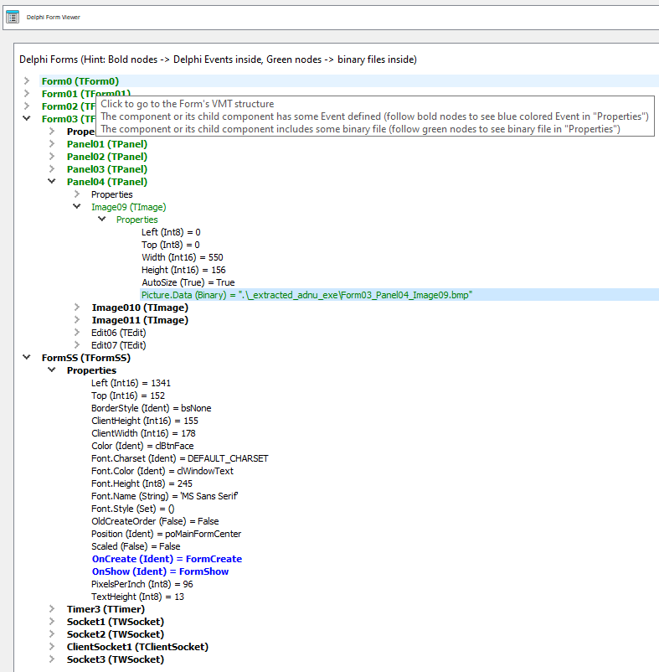Viewport: 659px width, 672px height.
Task: Select the Image09 (TImage) label
Action: 128,207
